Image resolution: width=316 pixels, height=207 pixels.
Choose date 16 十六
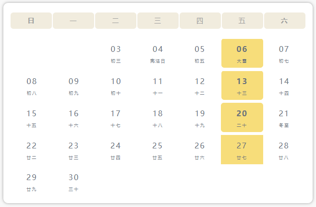pos(73,118)
